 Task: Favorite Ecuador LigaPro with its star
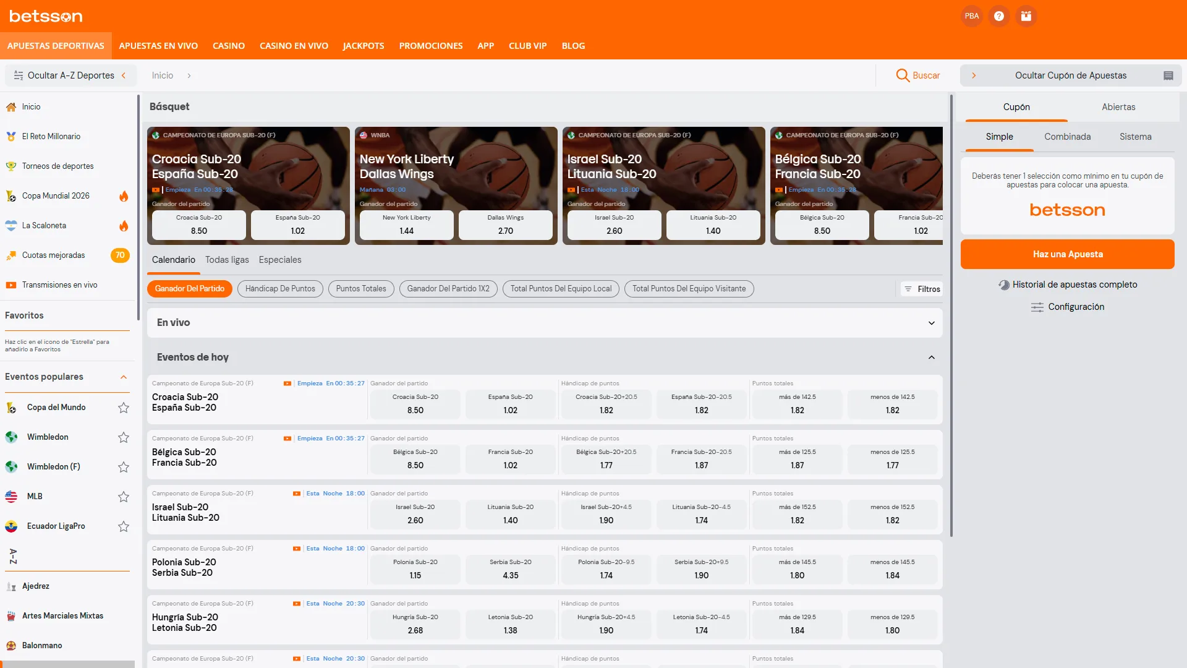(124, 526)
